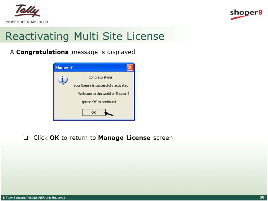The image size is (268, 201).
Task: Click the shoper9 logo at top right
Action: (x=246, y=14)
